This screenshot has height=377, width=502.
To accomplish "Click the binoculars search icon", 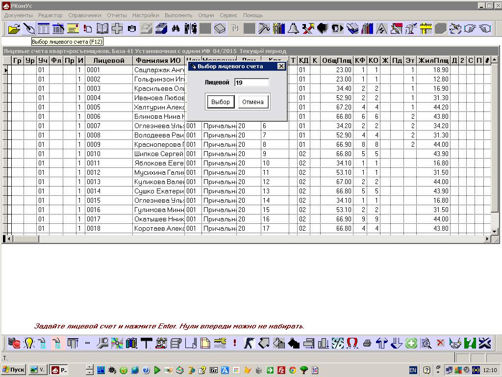I will click(x=176, y=28).
